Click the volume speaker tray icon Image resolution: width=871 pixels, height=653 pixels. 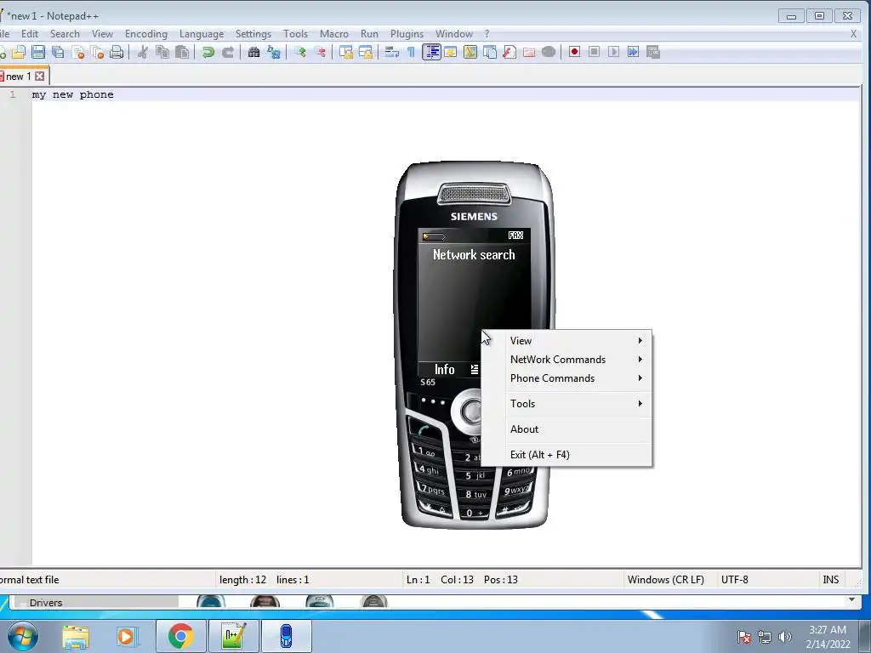784,637
